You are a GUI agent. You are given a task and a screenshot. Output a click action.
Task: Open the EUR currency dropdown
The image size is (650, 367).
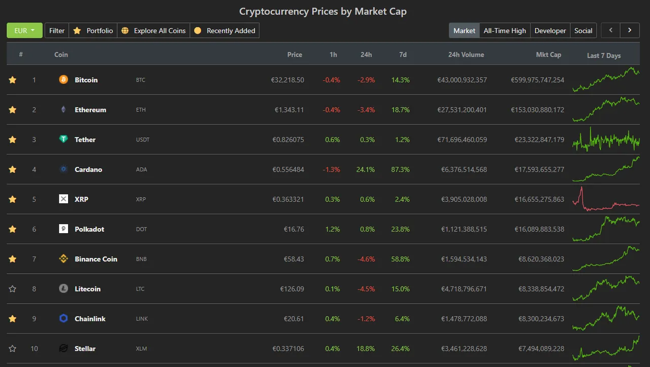pos(24,30)
